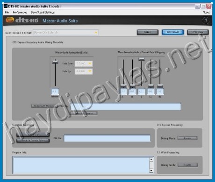
Task: Switch to the DOWNMIX tab button
Action: 198,32
